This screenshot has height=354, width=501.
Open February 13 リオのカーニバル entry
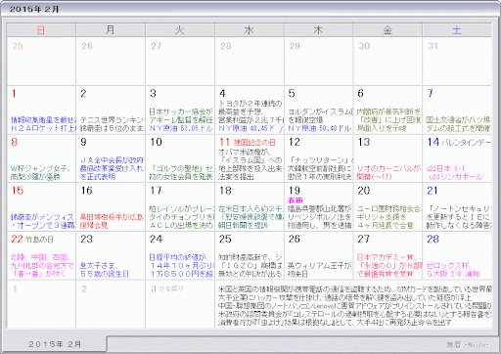coord(388,172)
